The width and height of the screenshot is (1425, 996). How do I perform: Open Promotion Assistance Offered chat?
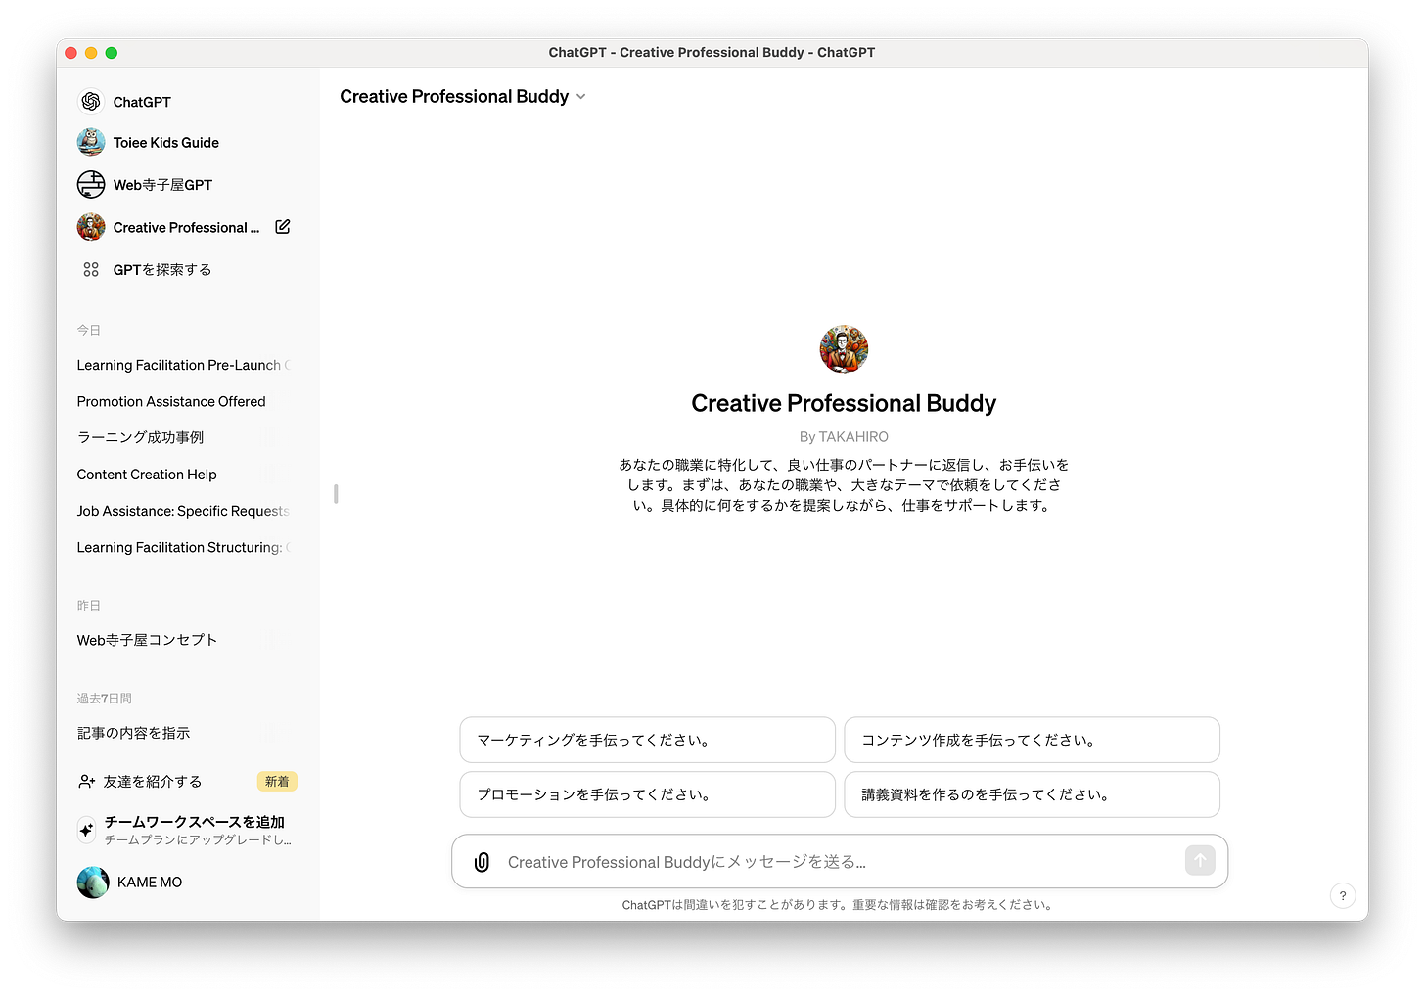(x=171, y=402)
